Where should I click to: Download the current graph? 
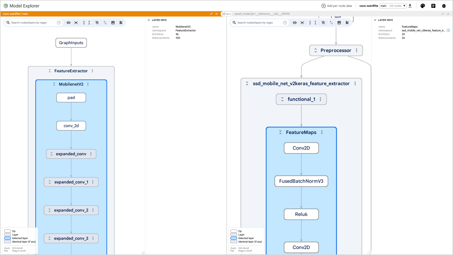click(410, 6)
